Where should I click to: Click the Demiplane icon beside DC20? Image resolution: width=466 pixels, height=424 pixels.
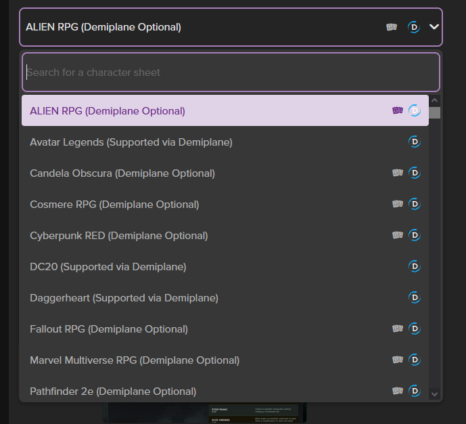[x=415, y=267]
